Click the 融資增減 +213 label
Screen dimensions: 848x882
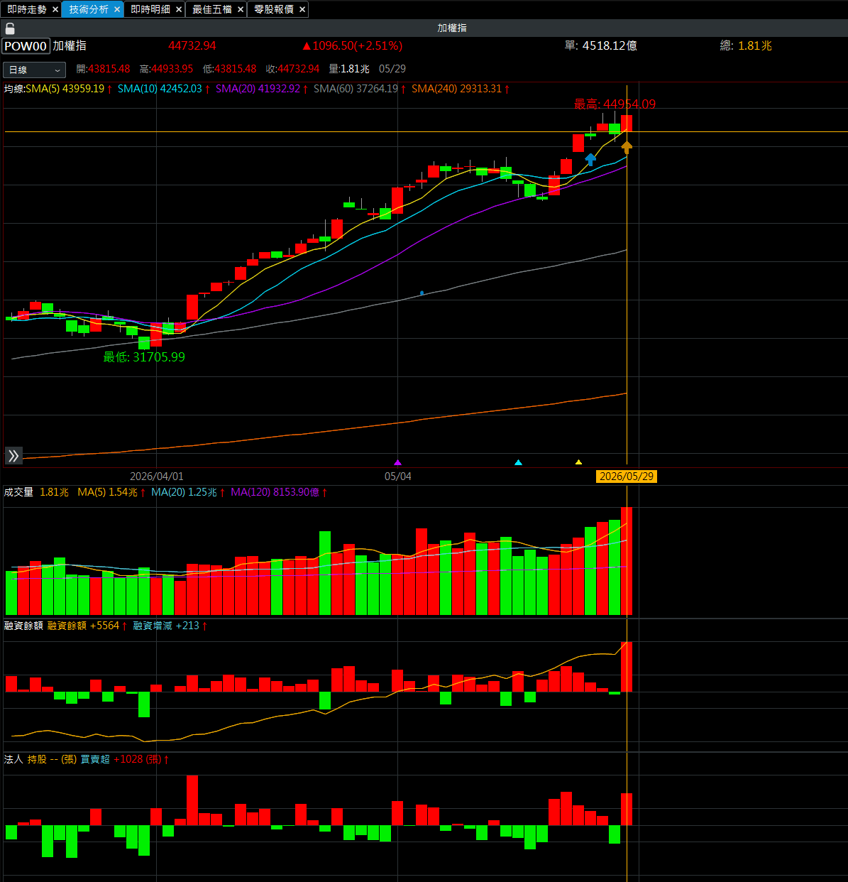(x=170, y=626)
